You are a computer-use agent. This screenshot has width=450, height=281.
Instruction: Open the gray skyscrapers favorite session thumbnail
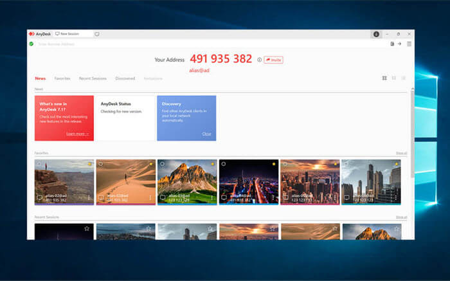point(371,182)
